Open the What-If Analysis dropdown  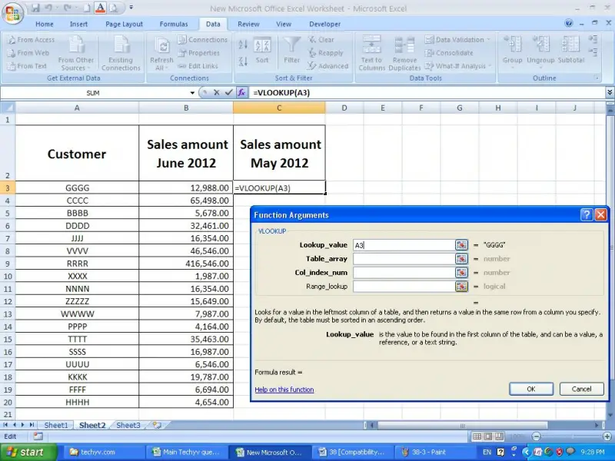pos(490,66)
